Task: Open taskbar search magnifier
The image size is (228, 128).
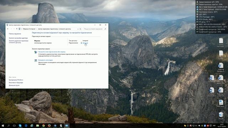Action: (x=9, y=126)
